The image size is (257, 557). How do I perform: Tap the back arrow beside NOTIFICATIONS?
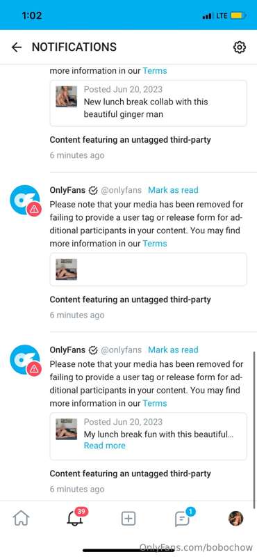point(17,47)
